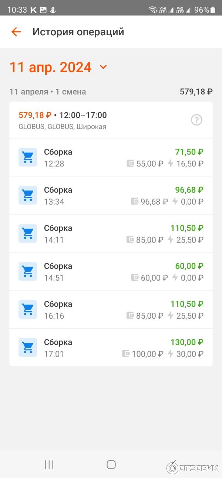This screenshot has height=478, width=222.
Task: Tap cart icon for 17:01 assembly
Action: 28,348
